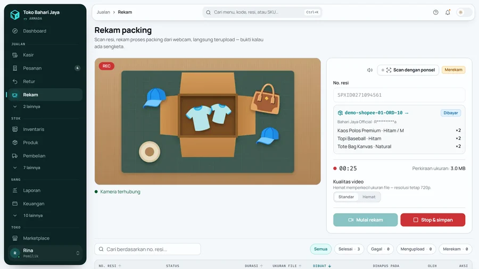Viewport: 479px width, 269px height.
Task: Click the Jualan breadcrumb link
Action: 103,12
